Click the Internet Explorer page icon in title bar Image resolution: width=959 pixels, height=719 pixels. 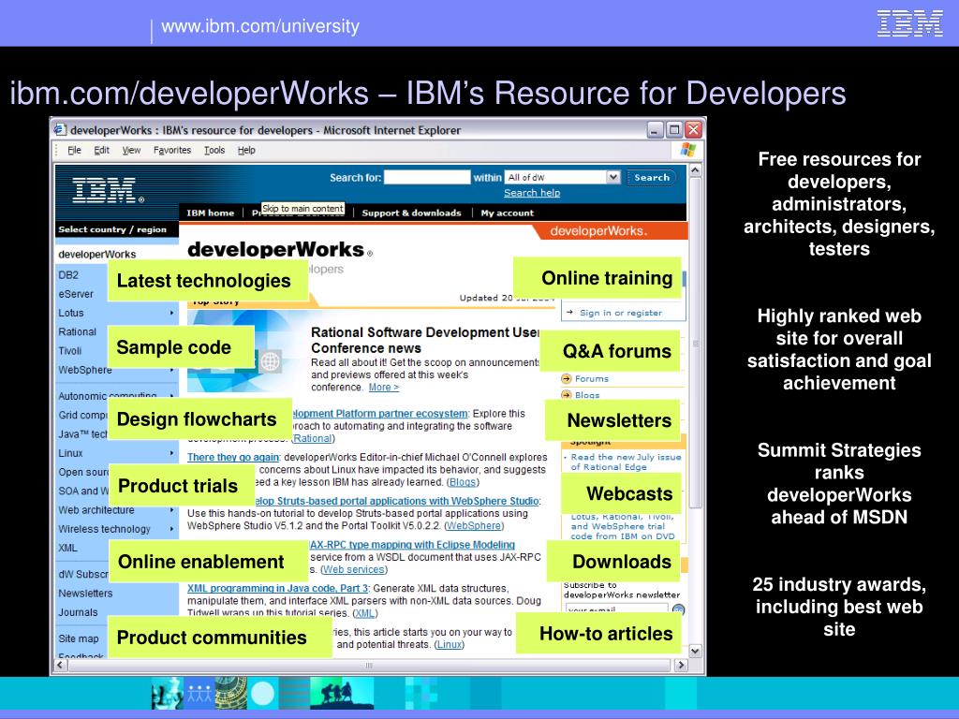pos(59,129)
